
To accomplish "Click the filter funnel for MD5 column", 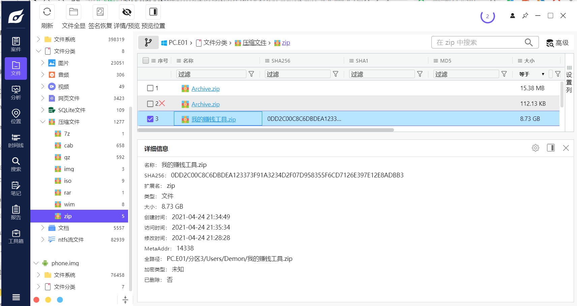I will tap(504, 74).
